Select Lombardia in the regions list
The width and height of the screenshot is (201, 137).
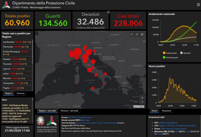pos(17,42)
